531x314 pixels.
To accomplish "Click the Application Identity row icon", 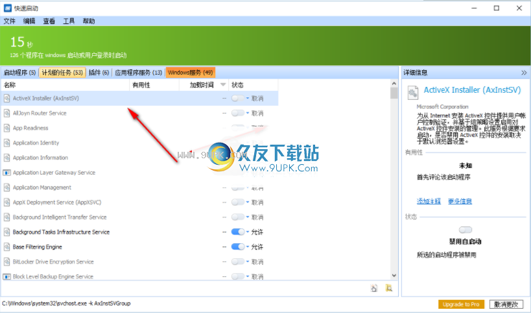I will coord(6,143).
